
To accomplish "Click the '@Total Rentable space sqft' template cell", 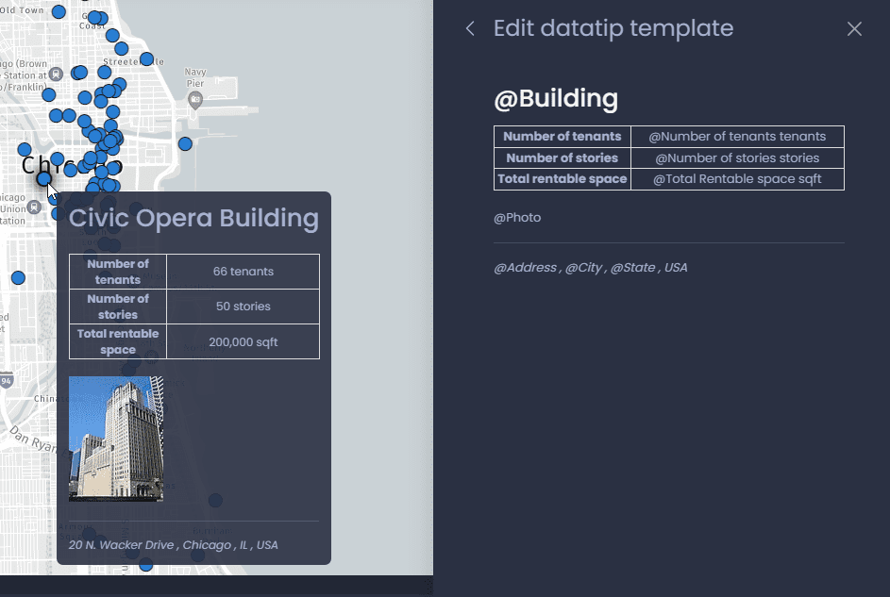I will tap(737, 179).
